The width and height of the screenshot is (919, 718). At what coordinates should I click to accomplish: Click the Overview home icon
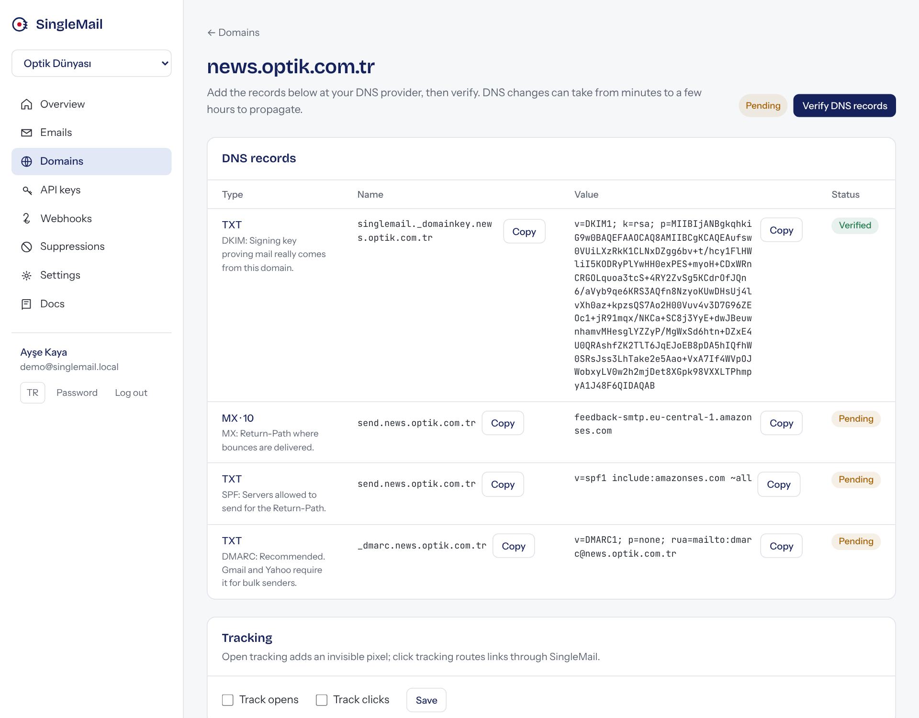(27, 104)
